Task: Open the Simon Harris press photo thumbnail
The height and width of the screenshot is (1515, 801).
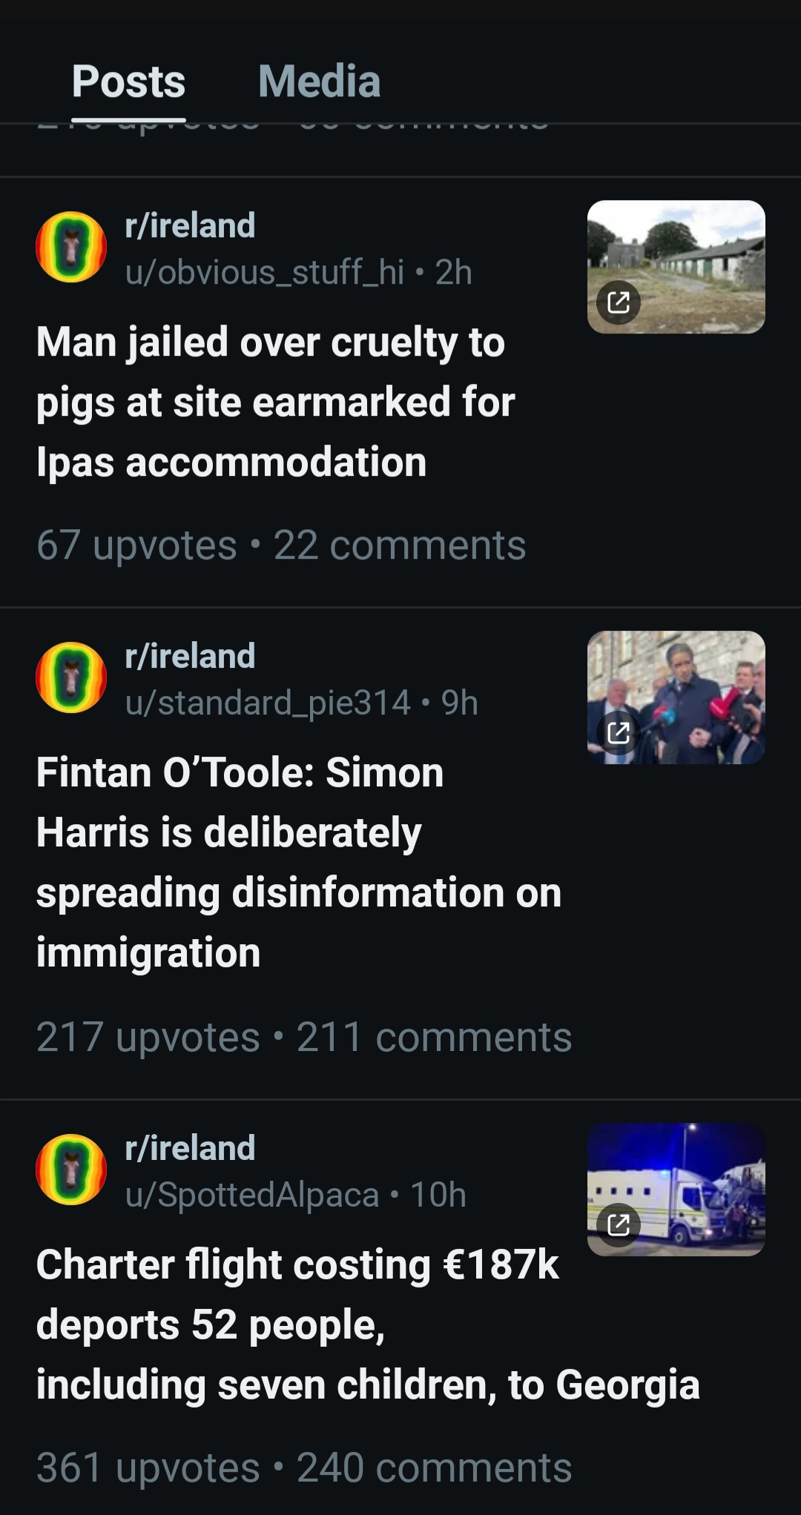Action: (x=676, y=697)
